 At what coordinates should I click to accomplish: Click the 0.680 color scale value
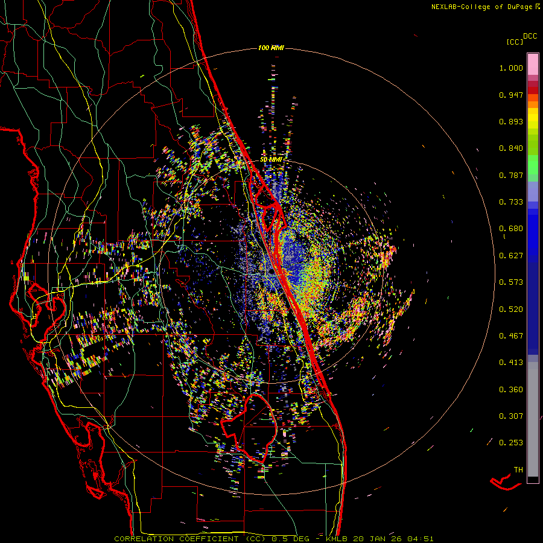(511, 229)
